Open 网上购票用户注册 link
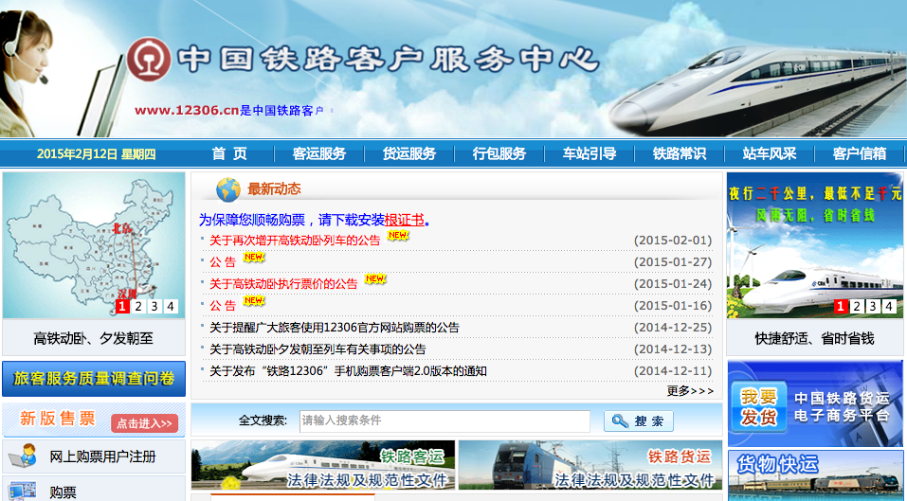Viewport: 907px width, 501px height. click(103, 456)
